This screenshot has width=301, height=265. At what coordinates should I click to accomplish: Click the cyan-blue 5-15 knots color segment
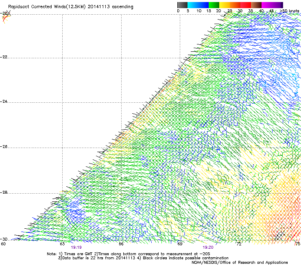198,5
